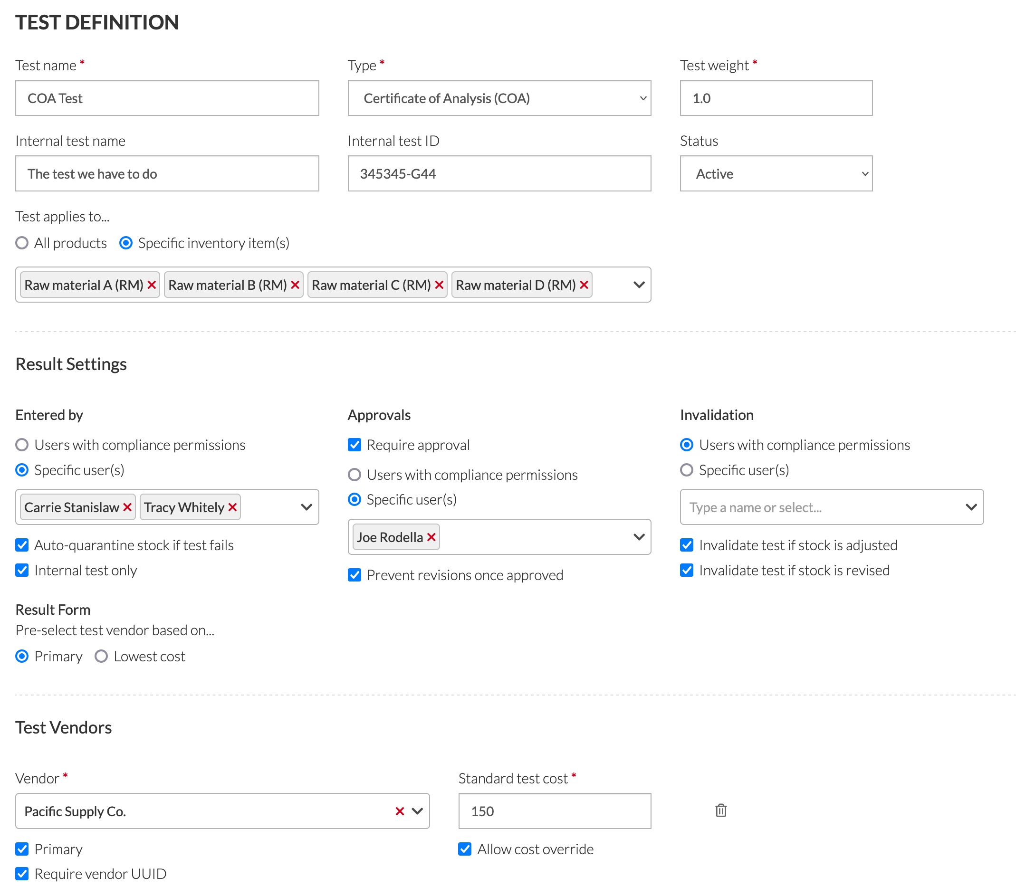Expand the inventory items multi-select chevron
Viewport: 1016px width, 896px height.
coord(639,285)
